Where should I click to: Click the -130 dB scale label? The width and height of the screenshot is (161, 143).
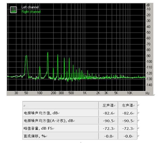(149, 79)
